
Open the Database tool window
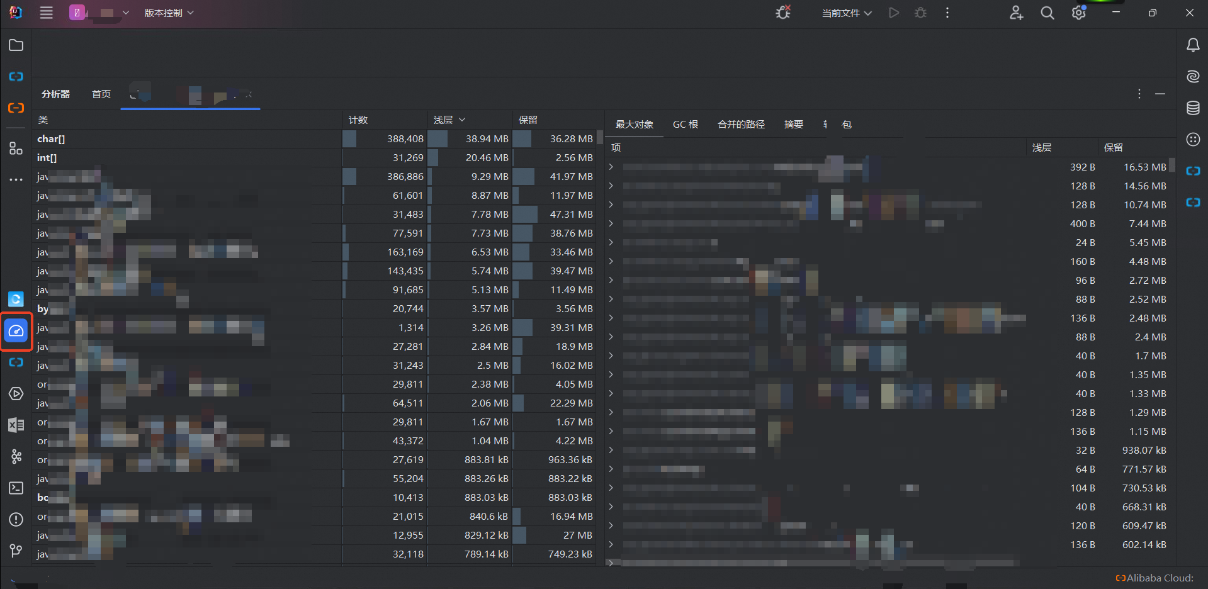click(x=1193, y=108)
